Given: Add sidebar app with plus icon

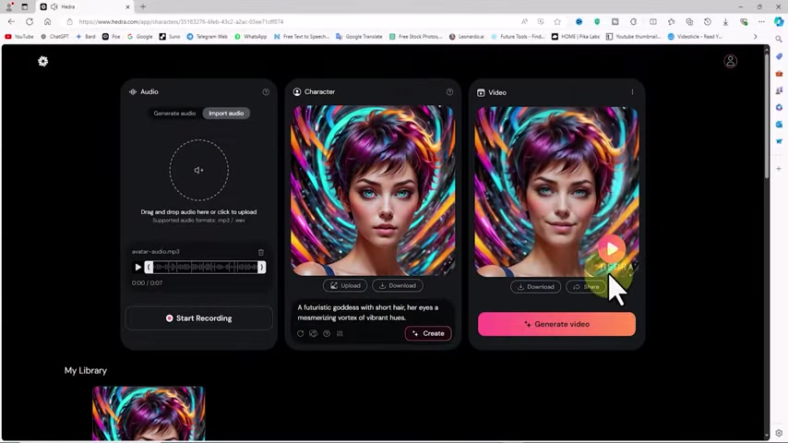Looking at the screenshot, I should tap(779, 169).
